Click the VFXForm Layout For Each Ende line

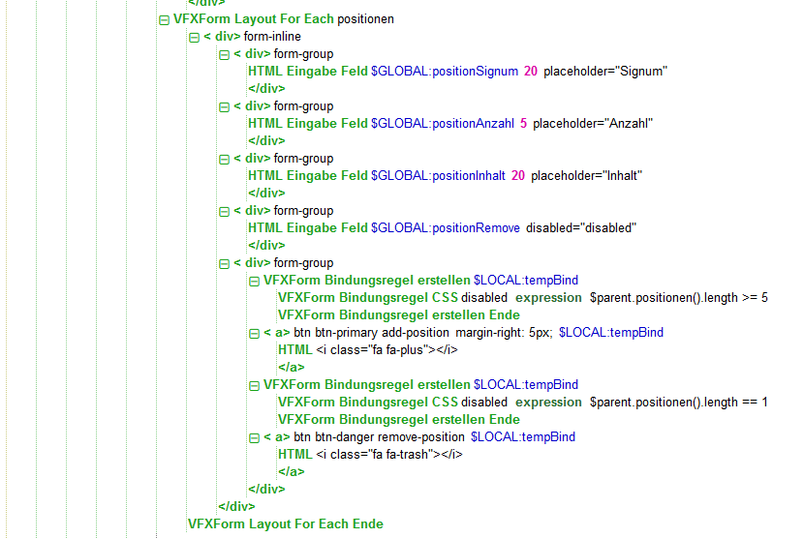pos(285,524)
